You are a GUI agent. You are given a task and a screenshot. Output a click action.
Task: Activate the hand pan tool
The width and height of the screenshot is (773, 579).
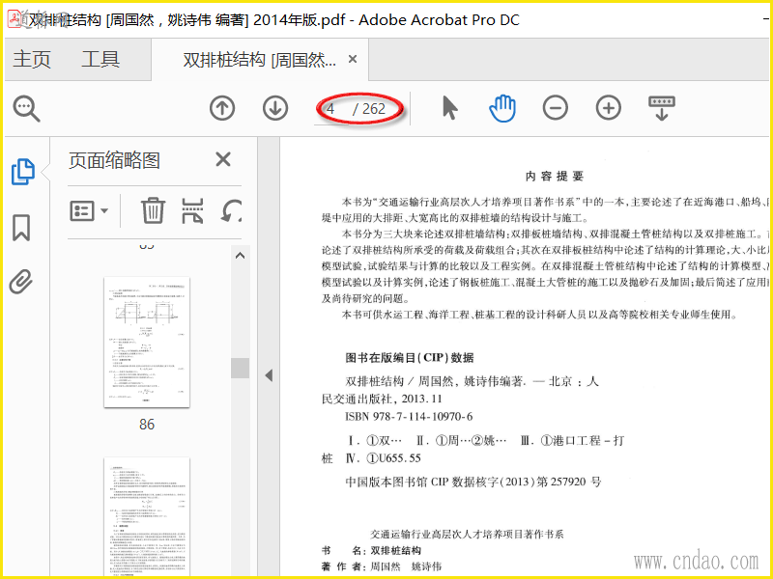click(502, 108)
